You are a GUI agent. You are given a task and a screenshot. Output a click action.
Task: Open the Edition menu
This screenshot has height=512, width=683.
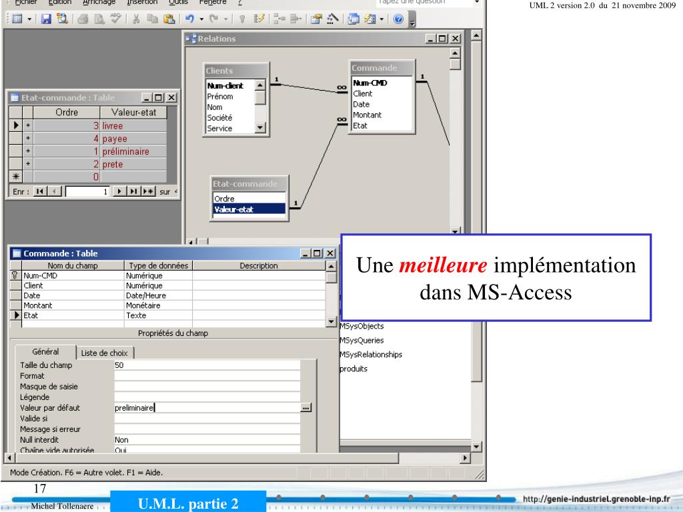point(59,2)
